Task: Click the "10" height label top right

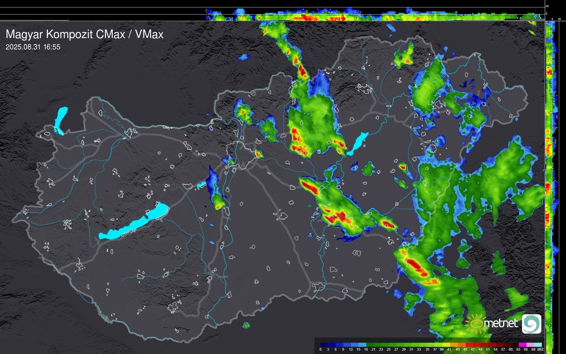Action: [x=547, y=6]
